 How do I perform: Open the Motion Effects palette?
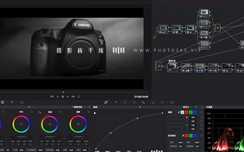(x=22, y=102)
